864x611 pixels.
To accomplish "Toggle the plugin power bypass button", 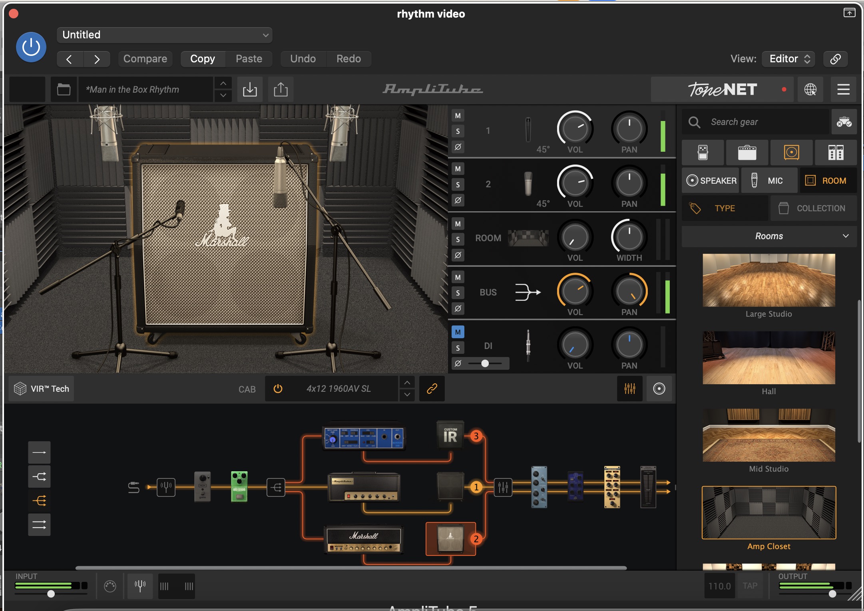I will click(31, 47).
